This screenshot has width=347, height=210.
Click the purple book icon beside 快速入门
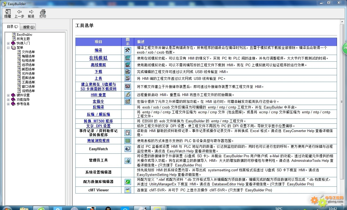coord(13,43)
